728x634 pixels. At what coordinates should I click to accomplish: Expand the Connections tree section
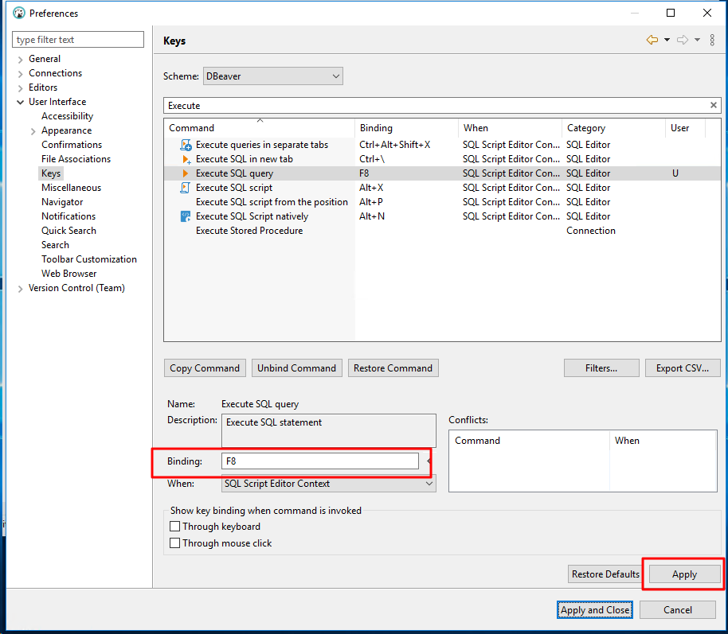pos(20,72)
